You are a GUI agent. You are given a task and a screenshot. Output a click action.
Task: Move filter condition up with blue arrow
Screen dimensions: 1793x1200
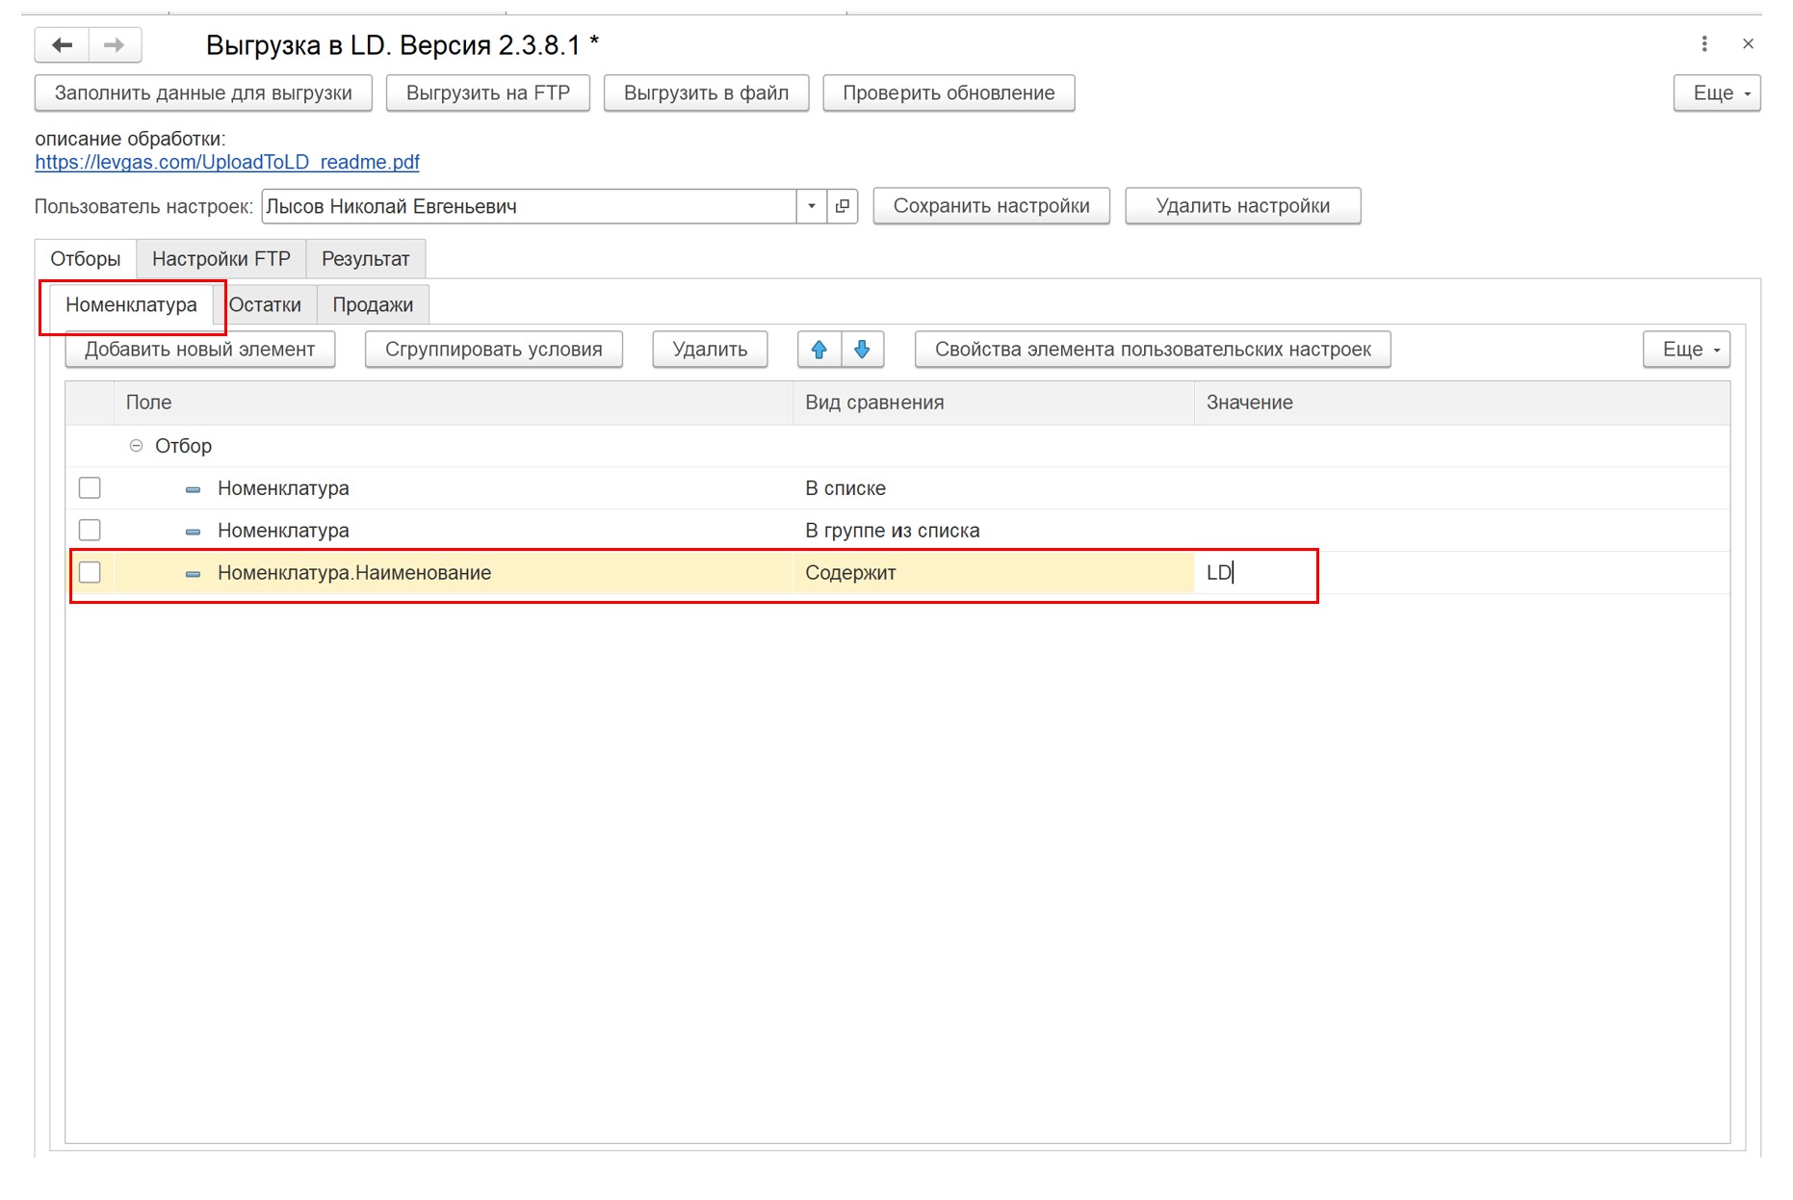pos(819,350)
